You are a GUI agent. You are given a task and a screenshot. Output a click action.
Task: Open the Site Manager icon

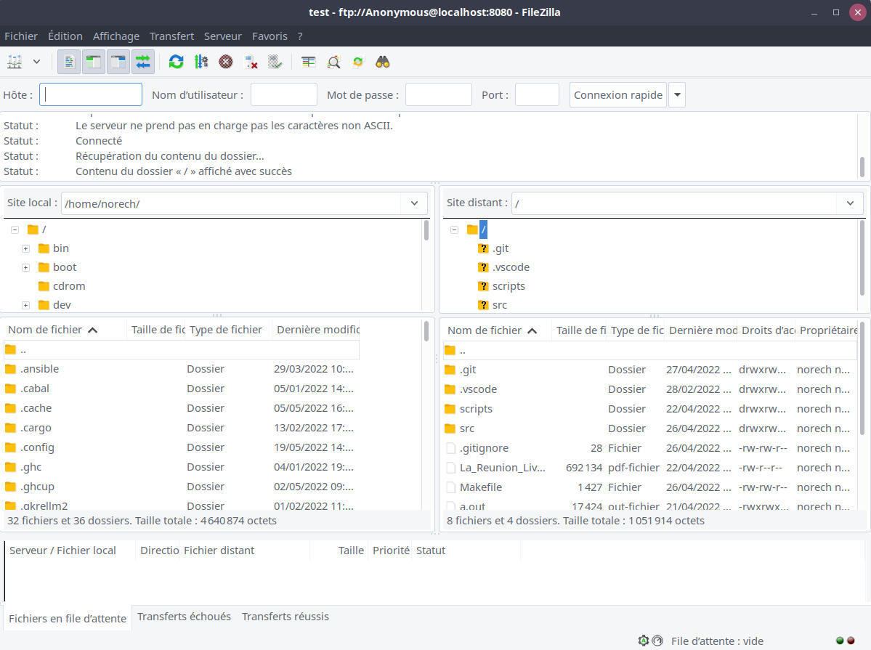[15, 62]
